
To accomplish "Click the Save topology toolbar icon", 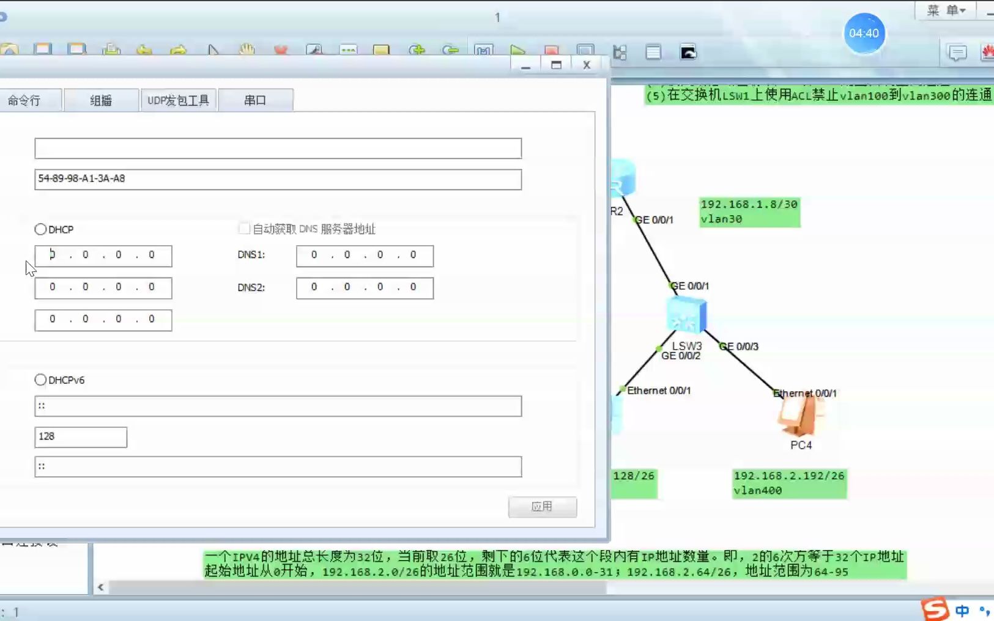I will (43, 50).
